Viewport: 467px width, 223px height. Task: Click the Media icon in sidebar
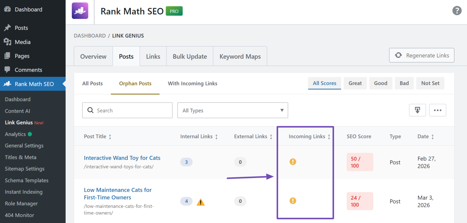(7, 42)
